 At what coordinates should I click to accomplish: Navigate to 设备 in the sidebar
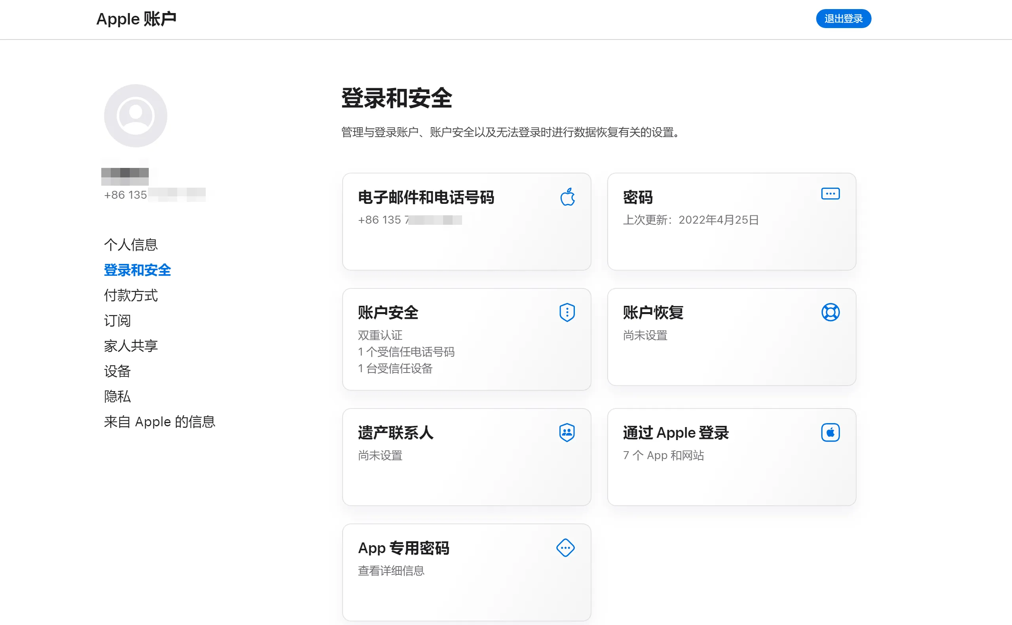(x=117, y=371)
